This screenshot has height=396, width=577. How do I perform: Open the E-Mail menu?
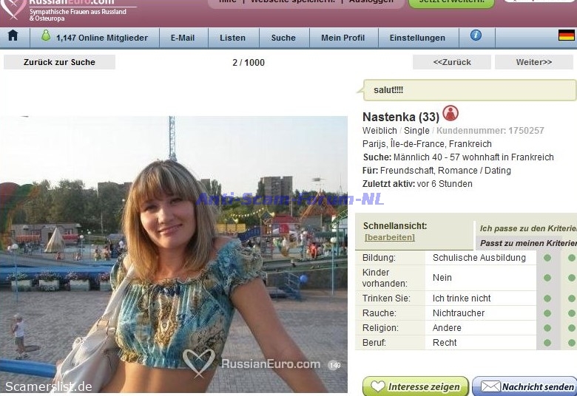click(x=182, y=38)
